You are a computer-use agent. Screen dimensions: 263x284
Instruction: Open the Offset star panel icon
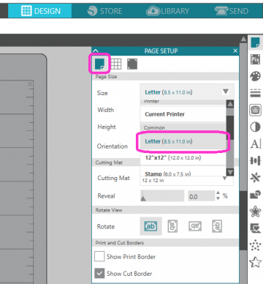(x=255, y=212)
